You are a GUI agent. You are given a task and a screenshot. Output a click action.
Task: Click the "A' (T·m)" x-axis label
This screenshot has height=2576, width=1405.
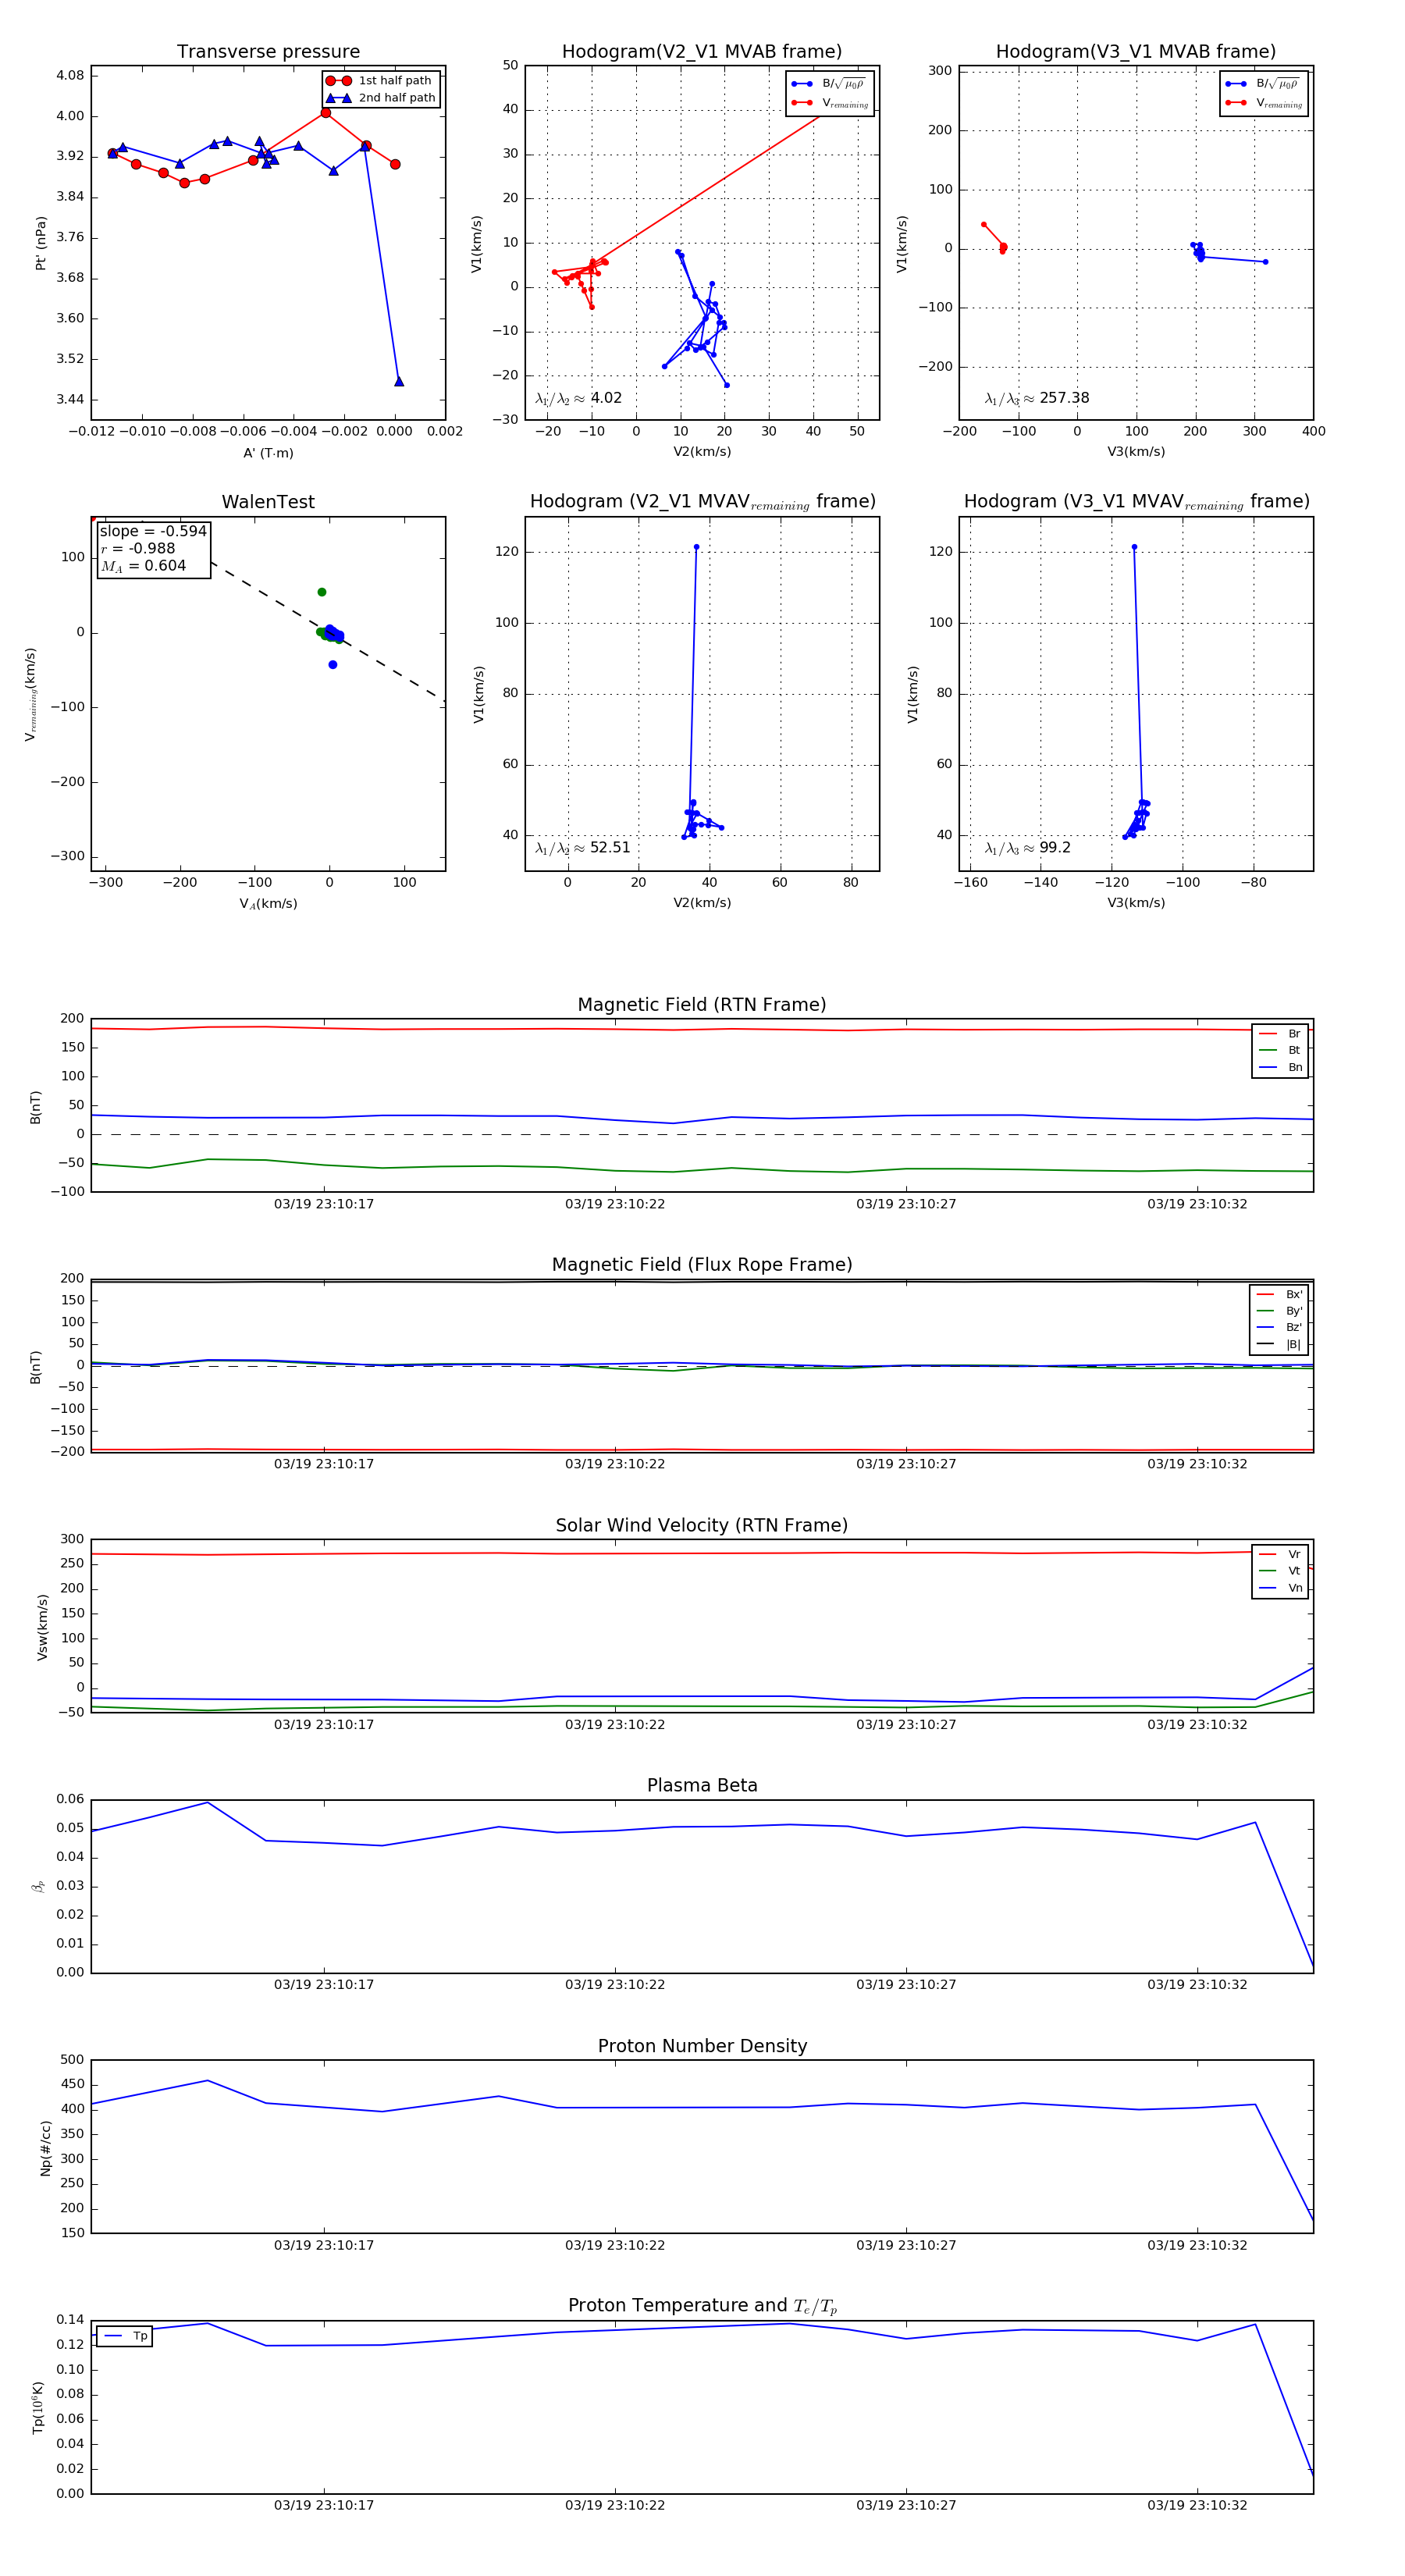268,453
